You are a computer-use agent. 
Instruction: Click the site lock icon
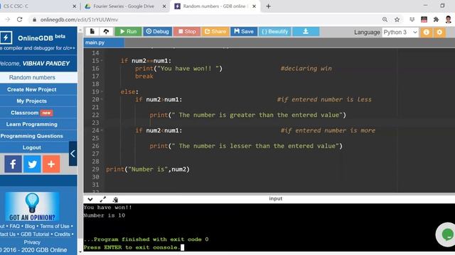pyautogui.click(x=35, y=20)
